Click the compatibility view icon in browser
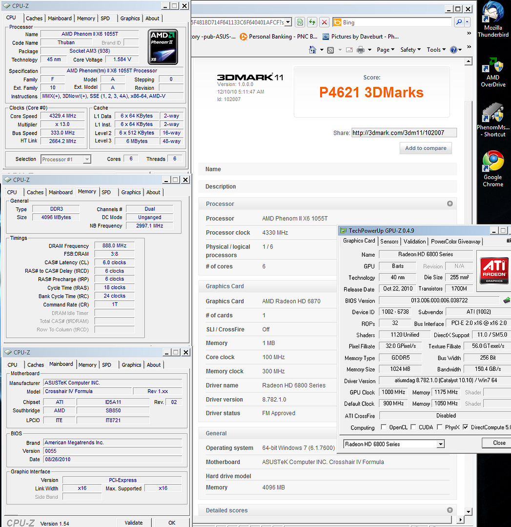Viewport: 511px width, 527px height. point(300,22)
